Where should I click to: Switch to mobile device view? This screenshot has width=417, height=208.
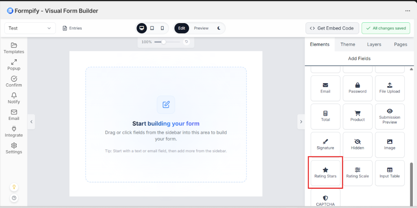(162, 28)
